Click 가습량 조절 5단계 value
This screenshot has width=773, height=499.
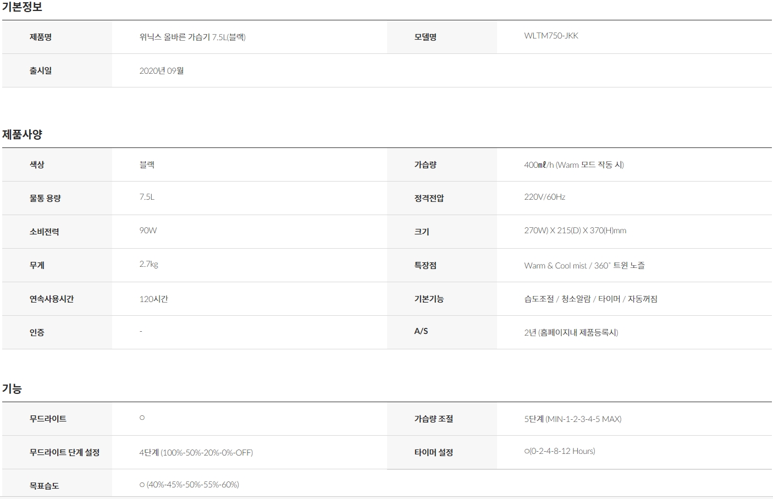[573, 419]
